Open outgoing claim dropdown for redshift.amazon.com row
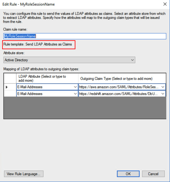The image size is (170, 182). 163,94
